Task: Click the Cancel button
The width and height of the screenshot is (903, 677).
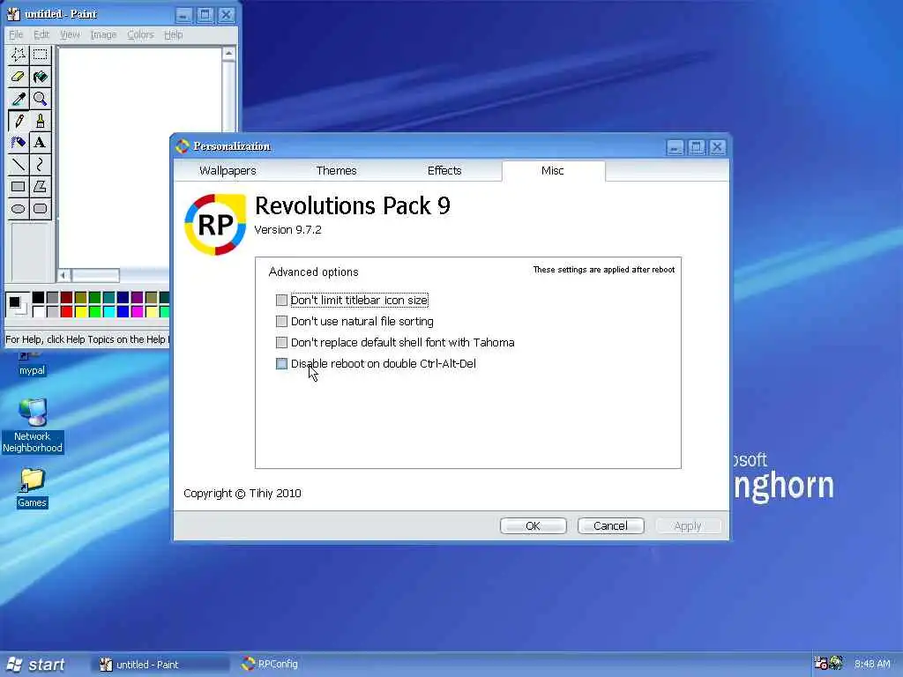Action: 610,525
